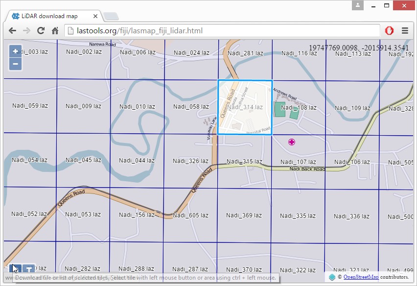Click the download selected tiles button
Viewport: 417px width, 286px height.
click(x=16, y=268)
